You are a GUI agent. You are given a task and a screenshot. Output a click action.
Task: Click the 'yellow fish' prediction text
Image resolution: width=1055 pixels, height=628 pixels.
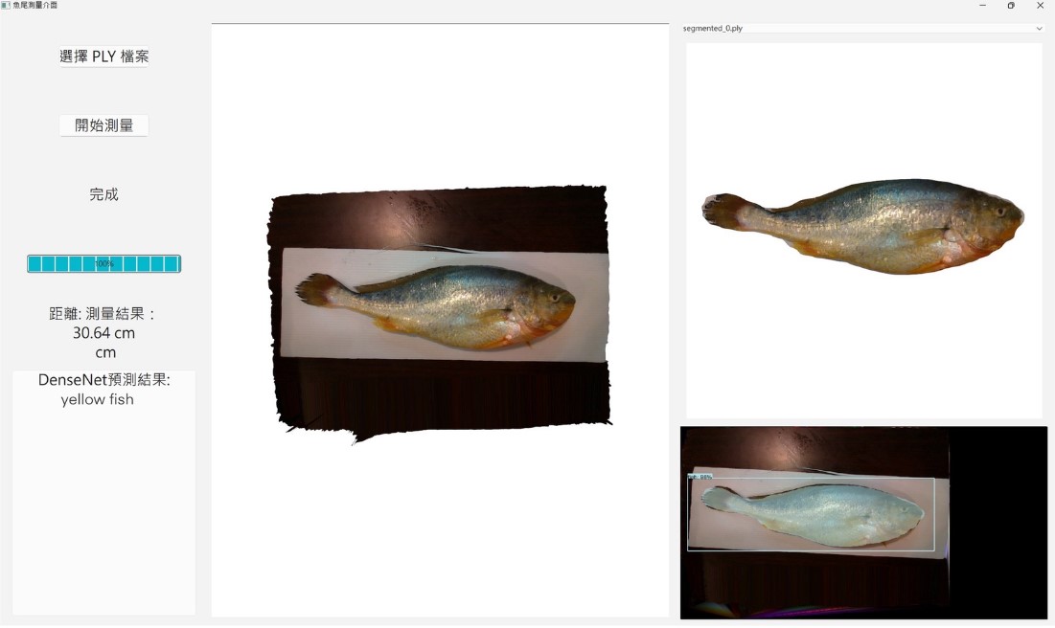97,400
